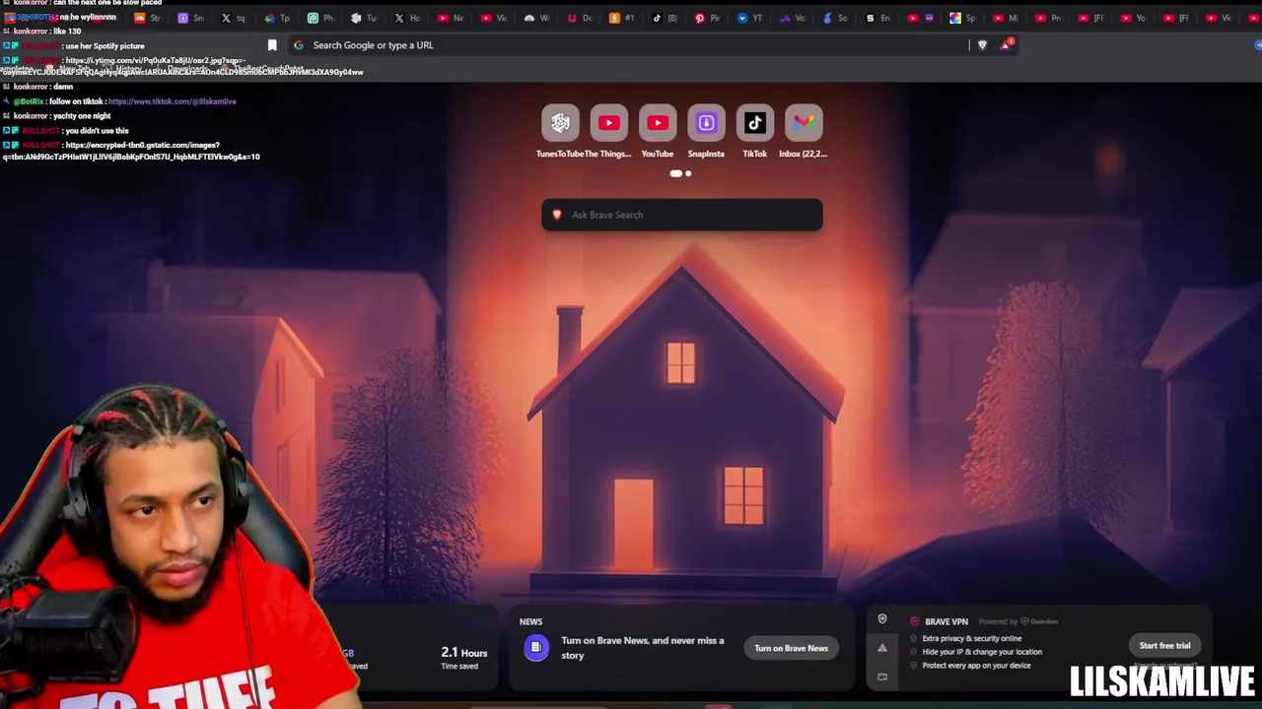Switch to the YouTube 'Yo' browser tab
Viewport: 1262px width, 709px height.
point(1134,18)
